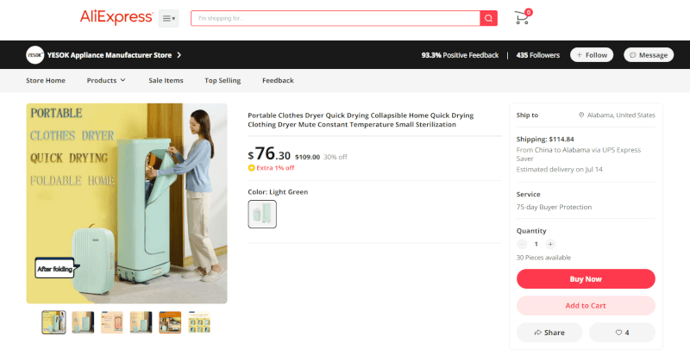The width and height of the screenshot is (690, 355).
Task: Decrease quantity with the minus button
Action: [x=522, y=245]
